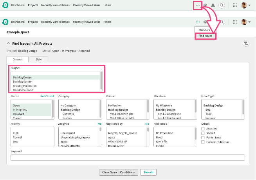
Task: Select Closed in the Status list
Action: [31, 118]
